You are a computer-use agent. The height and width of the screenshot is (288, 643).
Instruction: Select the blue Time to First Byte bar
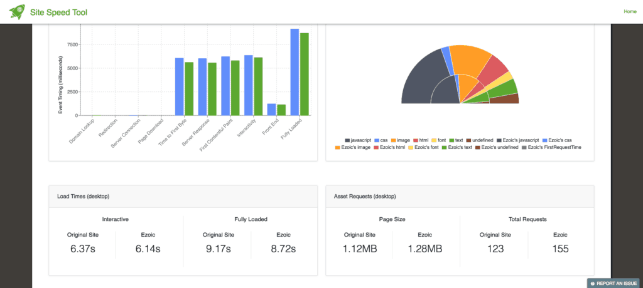pyautogui.click(x=179, y=87)
